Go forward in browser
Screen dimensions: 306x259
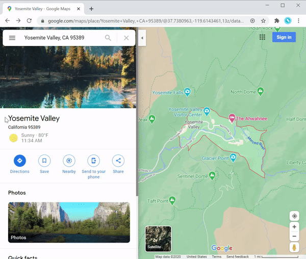point(18,21)
